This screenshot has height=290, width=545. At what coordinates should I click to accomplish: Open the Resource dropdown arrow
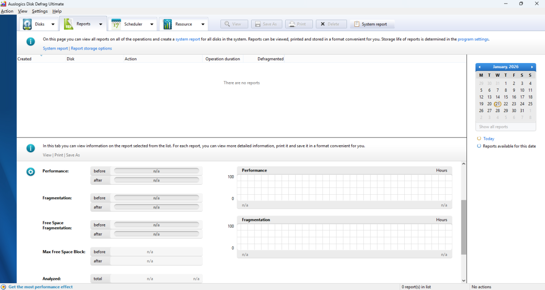pyautogui.click(x=203, y=25)
